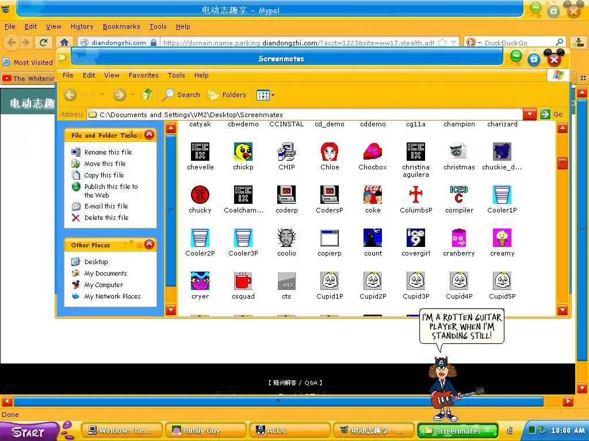
Task: Open the Mypal Help menu
Action: pos(183,26)
